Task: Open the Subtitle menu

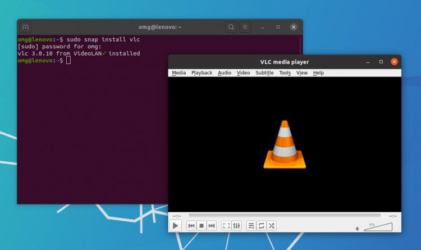Action: (264, 73)
